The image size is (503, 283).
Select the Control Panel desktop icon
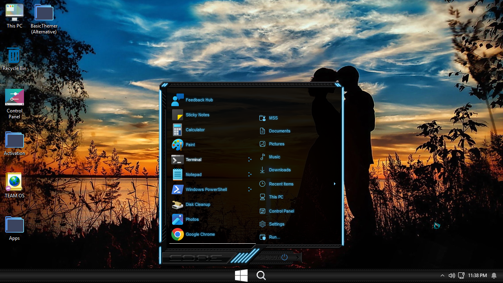click(x=15, y=103)
